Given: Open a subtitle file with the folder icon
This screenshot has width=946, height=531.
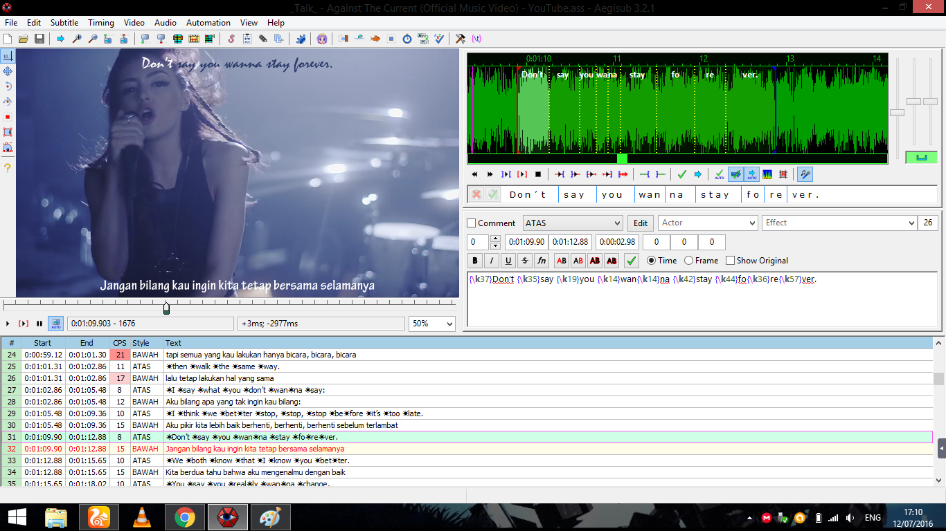Looking at the screenshot, I should tap(24, 39).
